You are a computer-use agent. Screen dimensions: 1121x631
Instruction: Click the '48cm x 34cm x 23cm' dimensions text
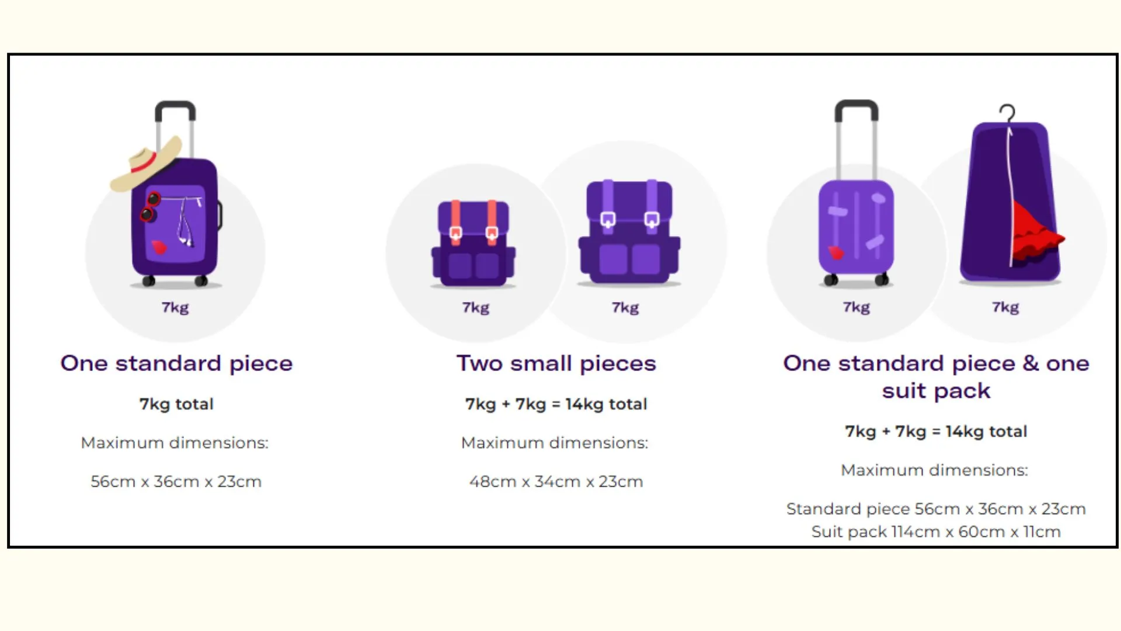pyautogui.click(x=556, y=481)
